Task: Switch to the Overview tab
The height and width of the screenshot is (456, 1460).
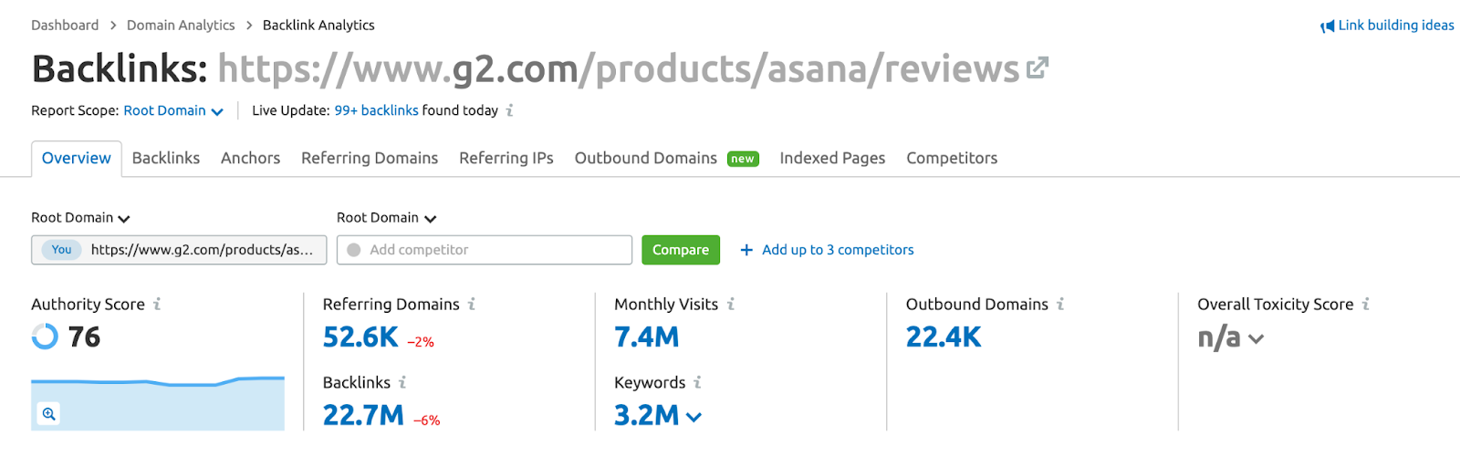Action: 77,159
